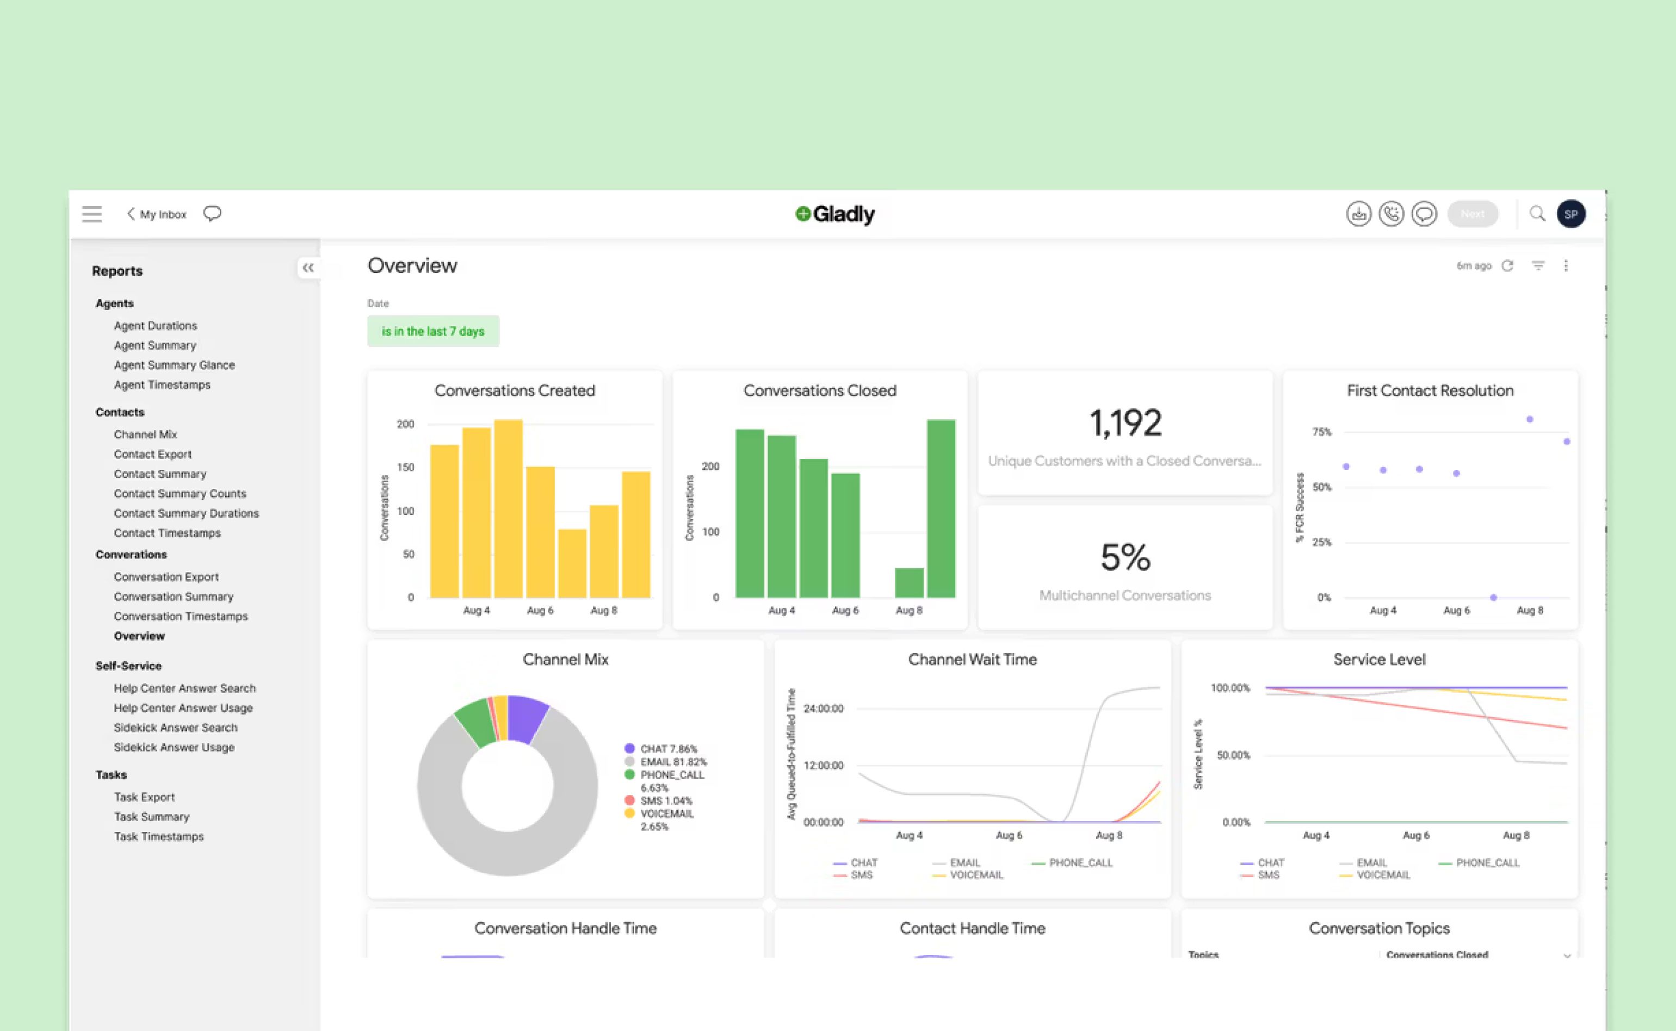The width and height of the screenshot is (1676, 1031).
Task: Click the phone call icon in header
Action: coord(1391,214)
